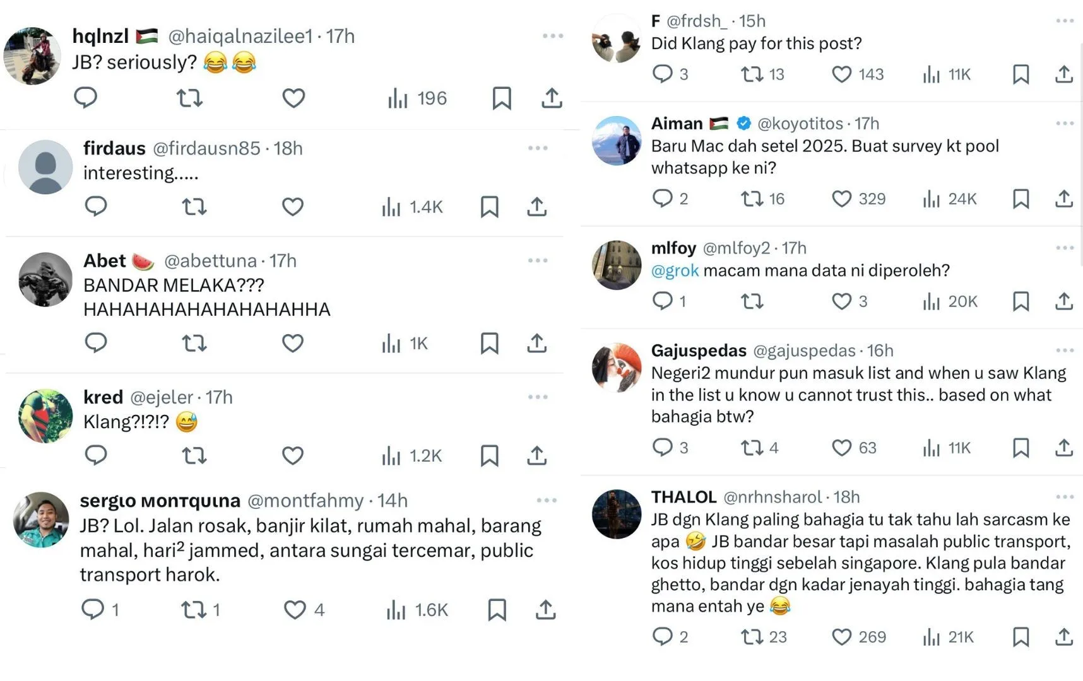Open more options on kred's tweet
Screen dimensions: 1083x681
[538, 397]
